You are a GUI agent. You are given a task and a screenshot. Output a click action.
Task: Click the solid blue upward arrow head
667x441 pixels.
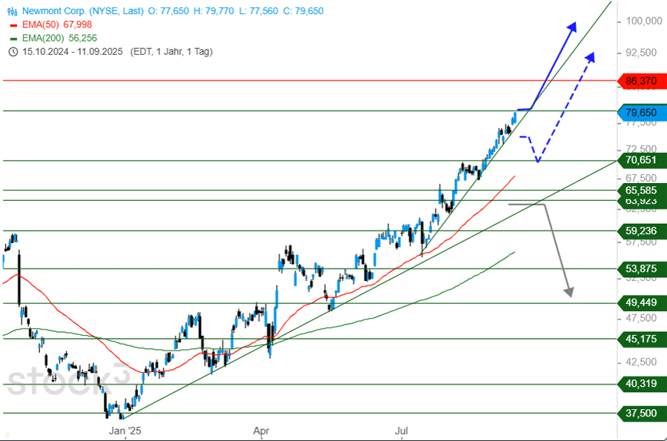pos(572,27)
